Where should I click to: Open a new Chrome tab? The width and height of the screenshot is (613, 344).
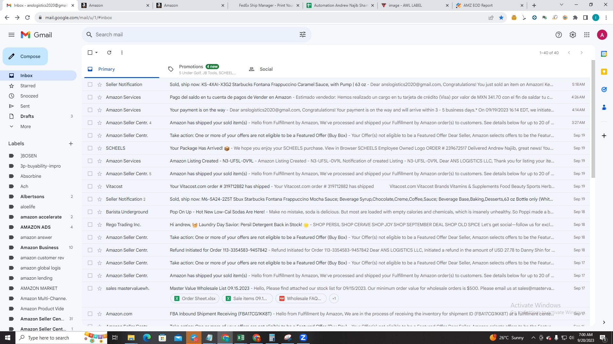point(534,5)
